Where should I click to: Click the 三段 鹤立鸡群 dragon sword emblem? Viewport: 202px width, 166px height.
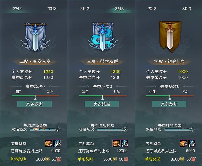(102, 37)
